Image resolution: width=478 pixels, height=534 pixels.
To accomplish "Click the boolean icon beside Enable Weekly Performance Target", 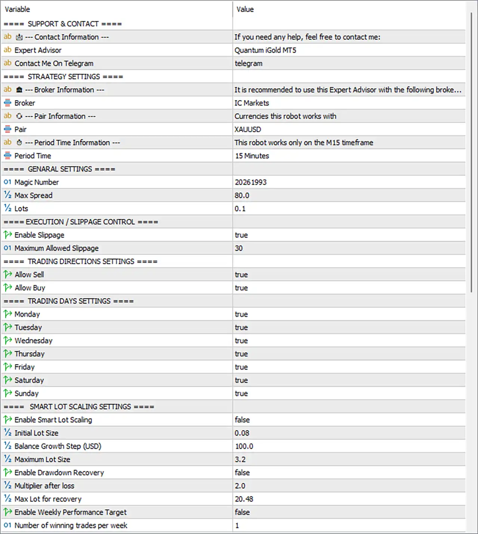I will tap(7, 512).
